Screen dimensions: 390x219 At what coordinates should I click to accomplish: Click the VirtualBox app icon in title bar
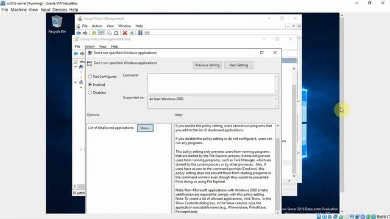click(x=3, y=3)
